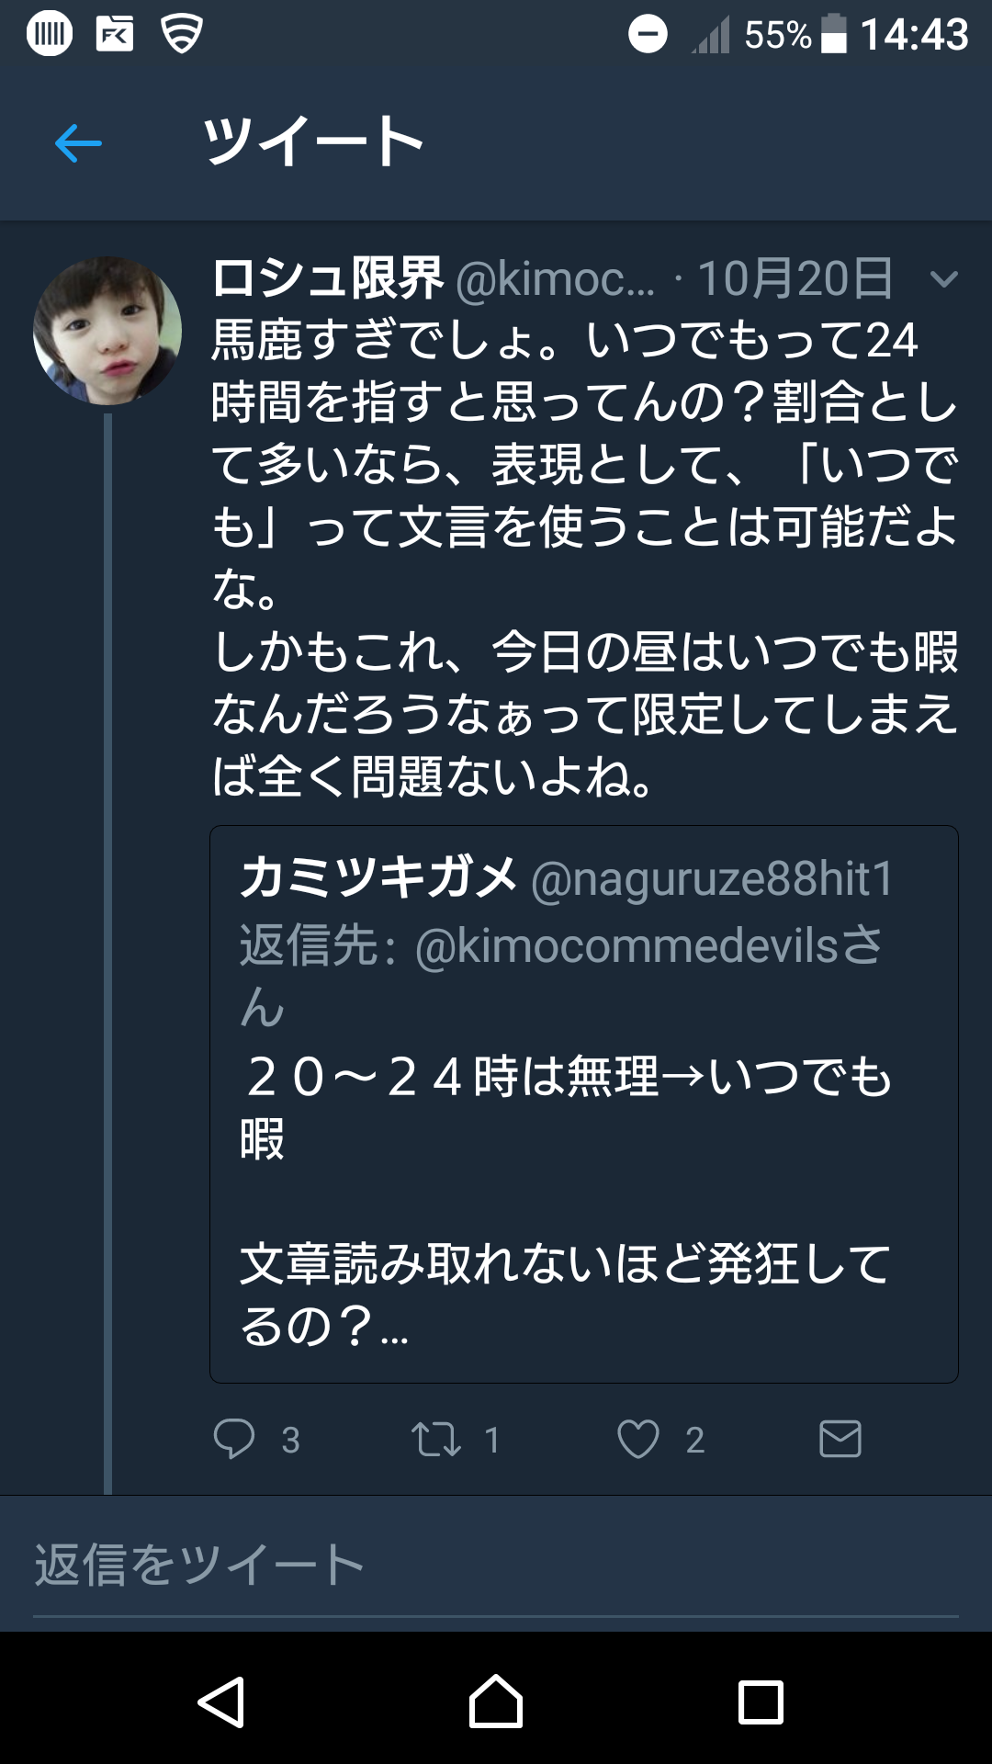Tap the 10月20日 tweet date
Screen dimensions: 992x1764
tap(795, 278)
